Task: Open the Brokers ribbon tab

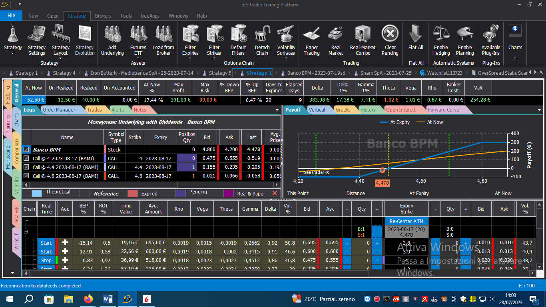Action: [x=103, y=16]
